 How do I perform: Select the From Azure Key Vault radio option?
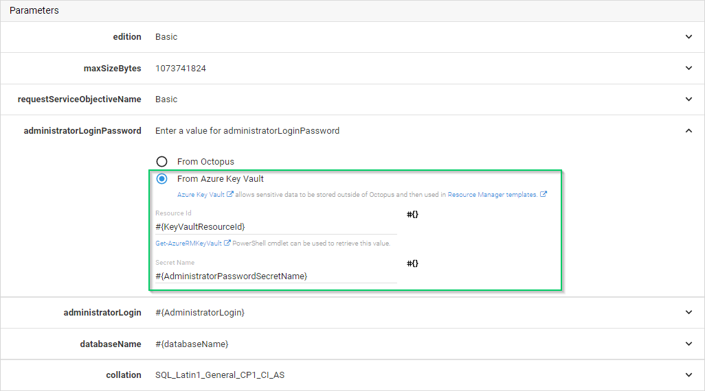pos(162,179)
